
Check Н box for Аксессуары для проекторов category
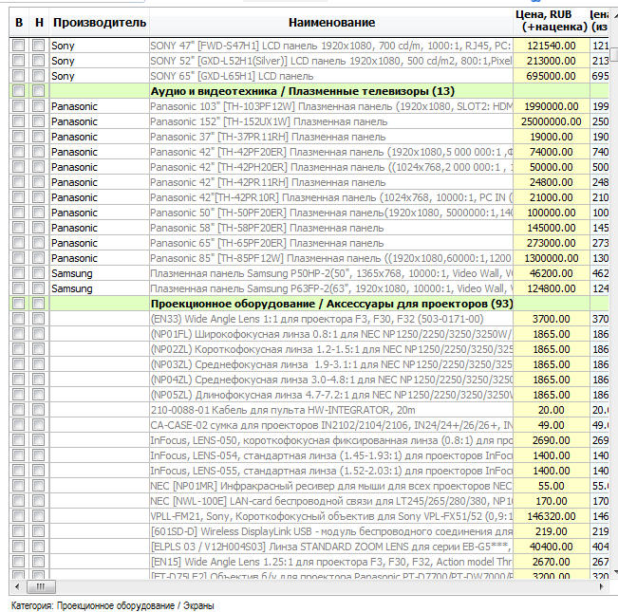click(x=38, y=304)
